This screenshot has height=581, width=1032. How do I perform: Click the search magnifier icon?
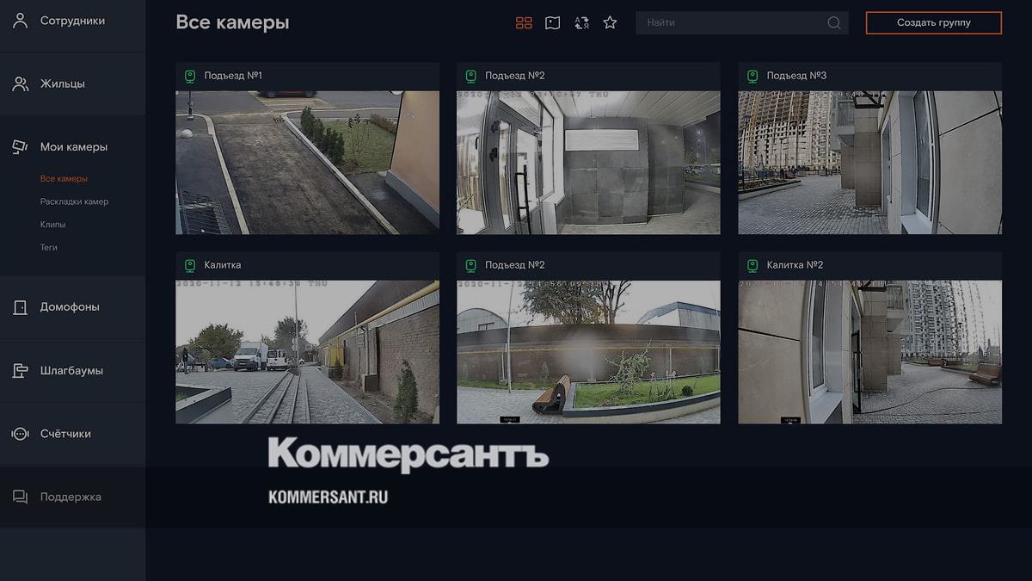833,23
